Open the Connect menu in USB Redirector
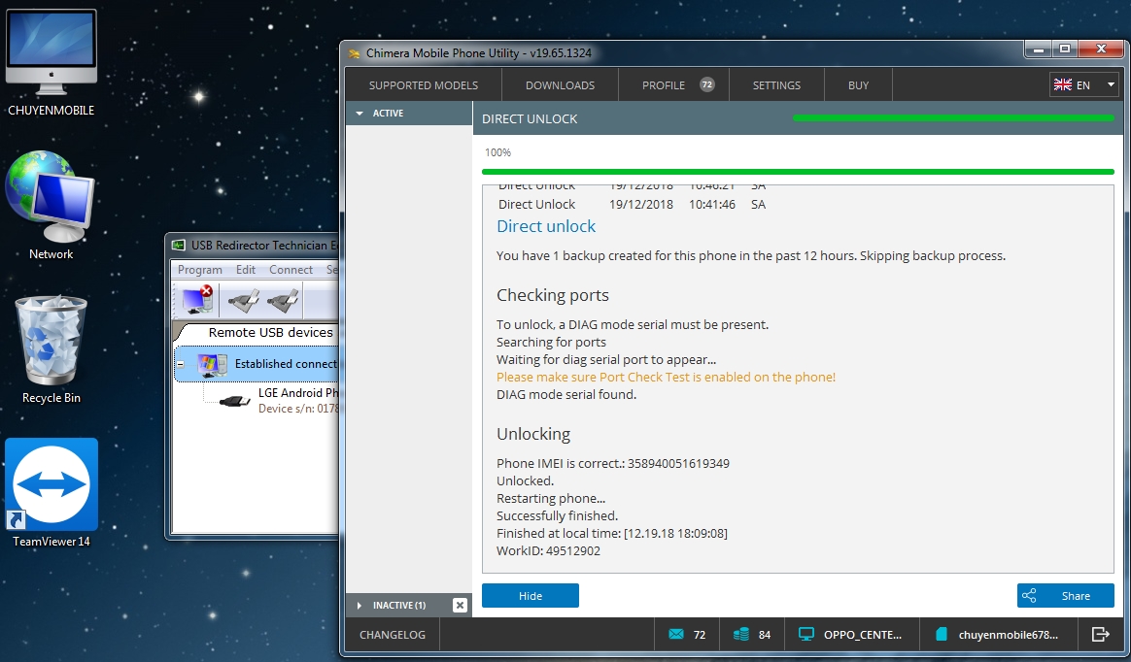 pyautogui.click(x=291, y=270)
